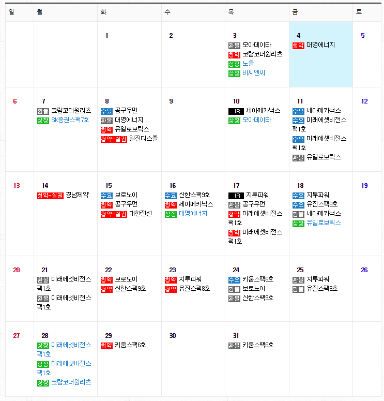Click the 목 weekday column header
This screenshot has height=401, width=384.
231,12
